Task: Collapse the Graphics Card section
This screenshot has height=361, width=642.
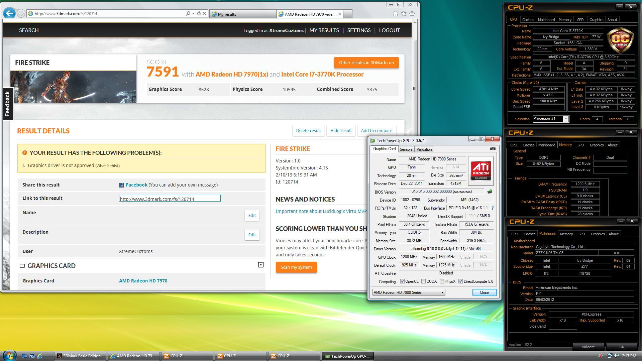Action: (261, 265)
